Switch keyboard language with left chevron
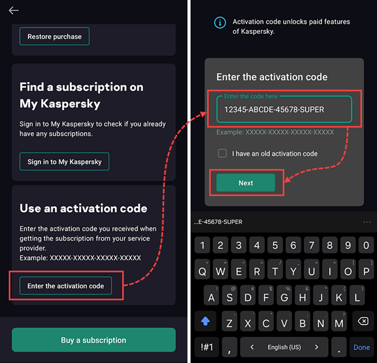The height and width of the screenshot is (363, 377). pyautogui.click(x=252, y=347)
